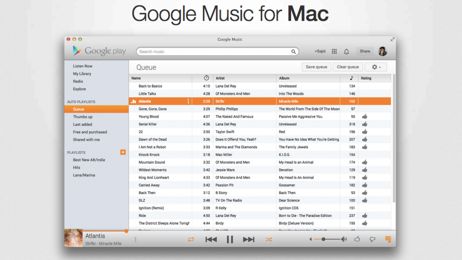
Task: Add a new playlist with plus icon
Action: pos(123,152)
